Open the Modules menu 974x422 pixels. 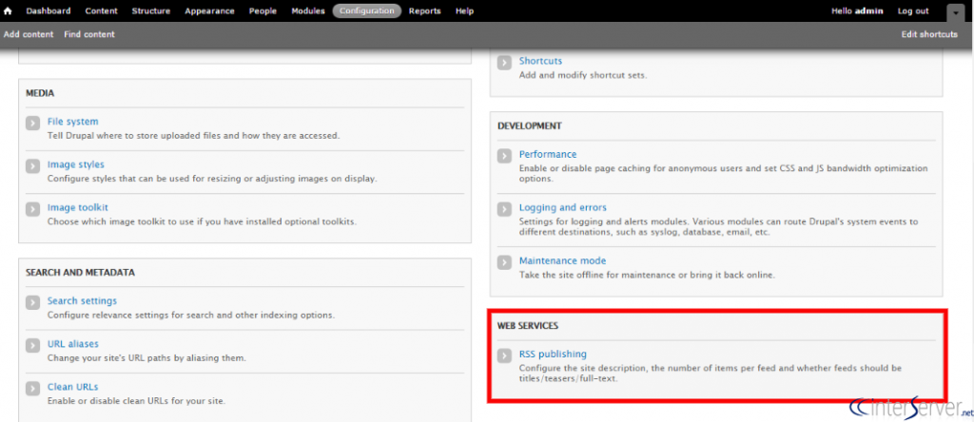pos(308,10)
